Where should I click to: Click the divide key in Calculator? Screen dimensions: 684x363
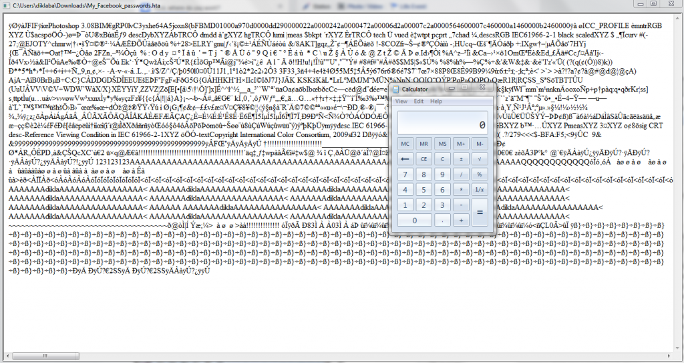pos(461,174)
